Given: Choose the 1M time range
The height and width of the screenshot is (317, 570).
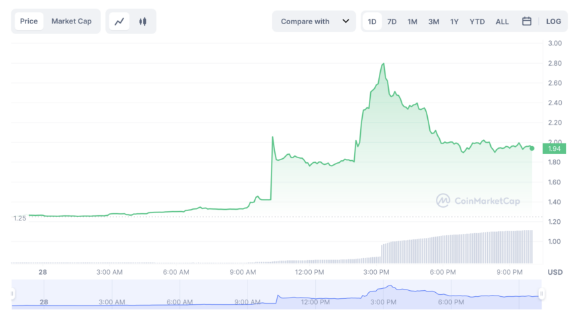Looking at the screenshot, I should click(x=412, y=22).
